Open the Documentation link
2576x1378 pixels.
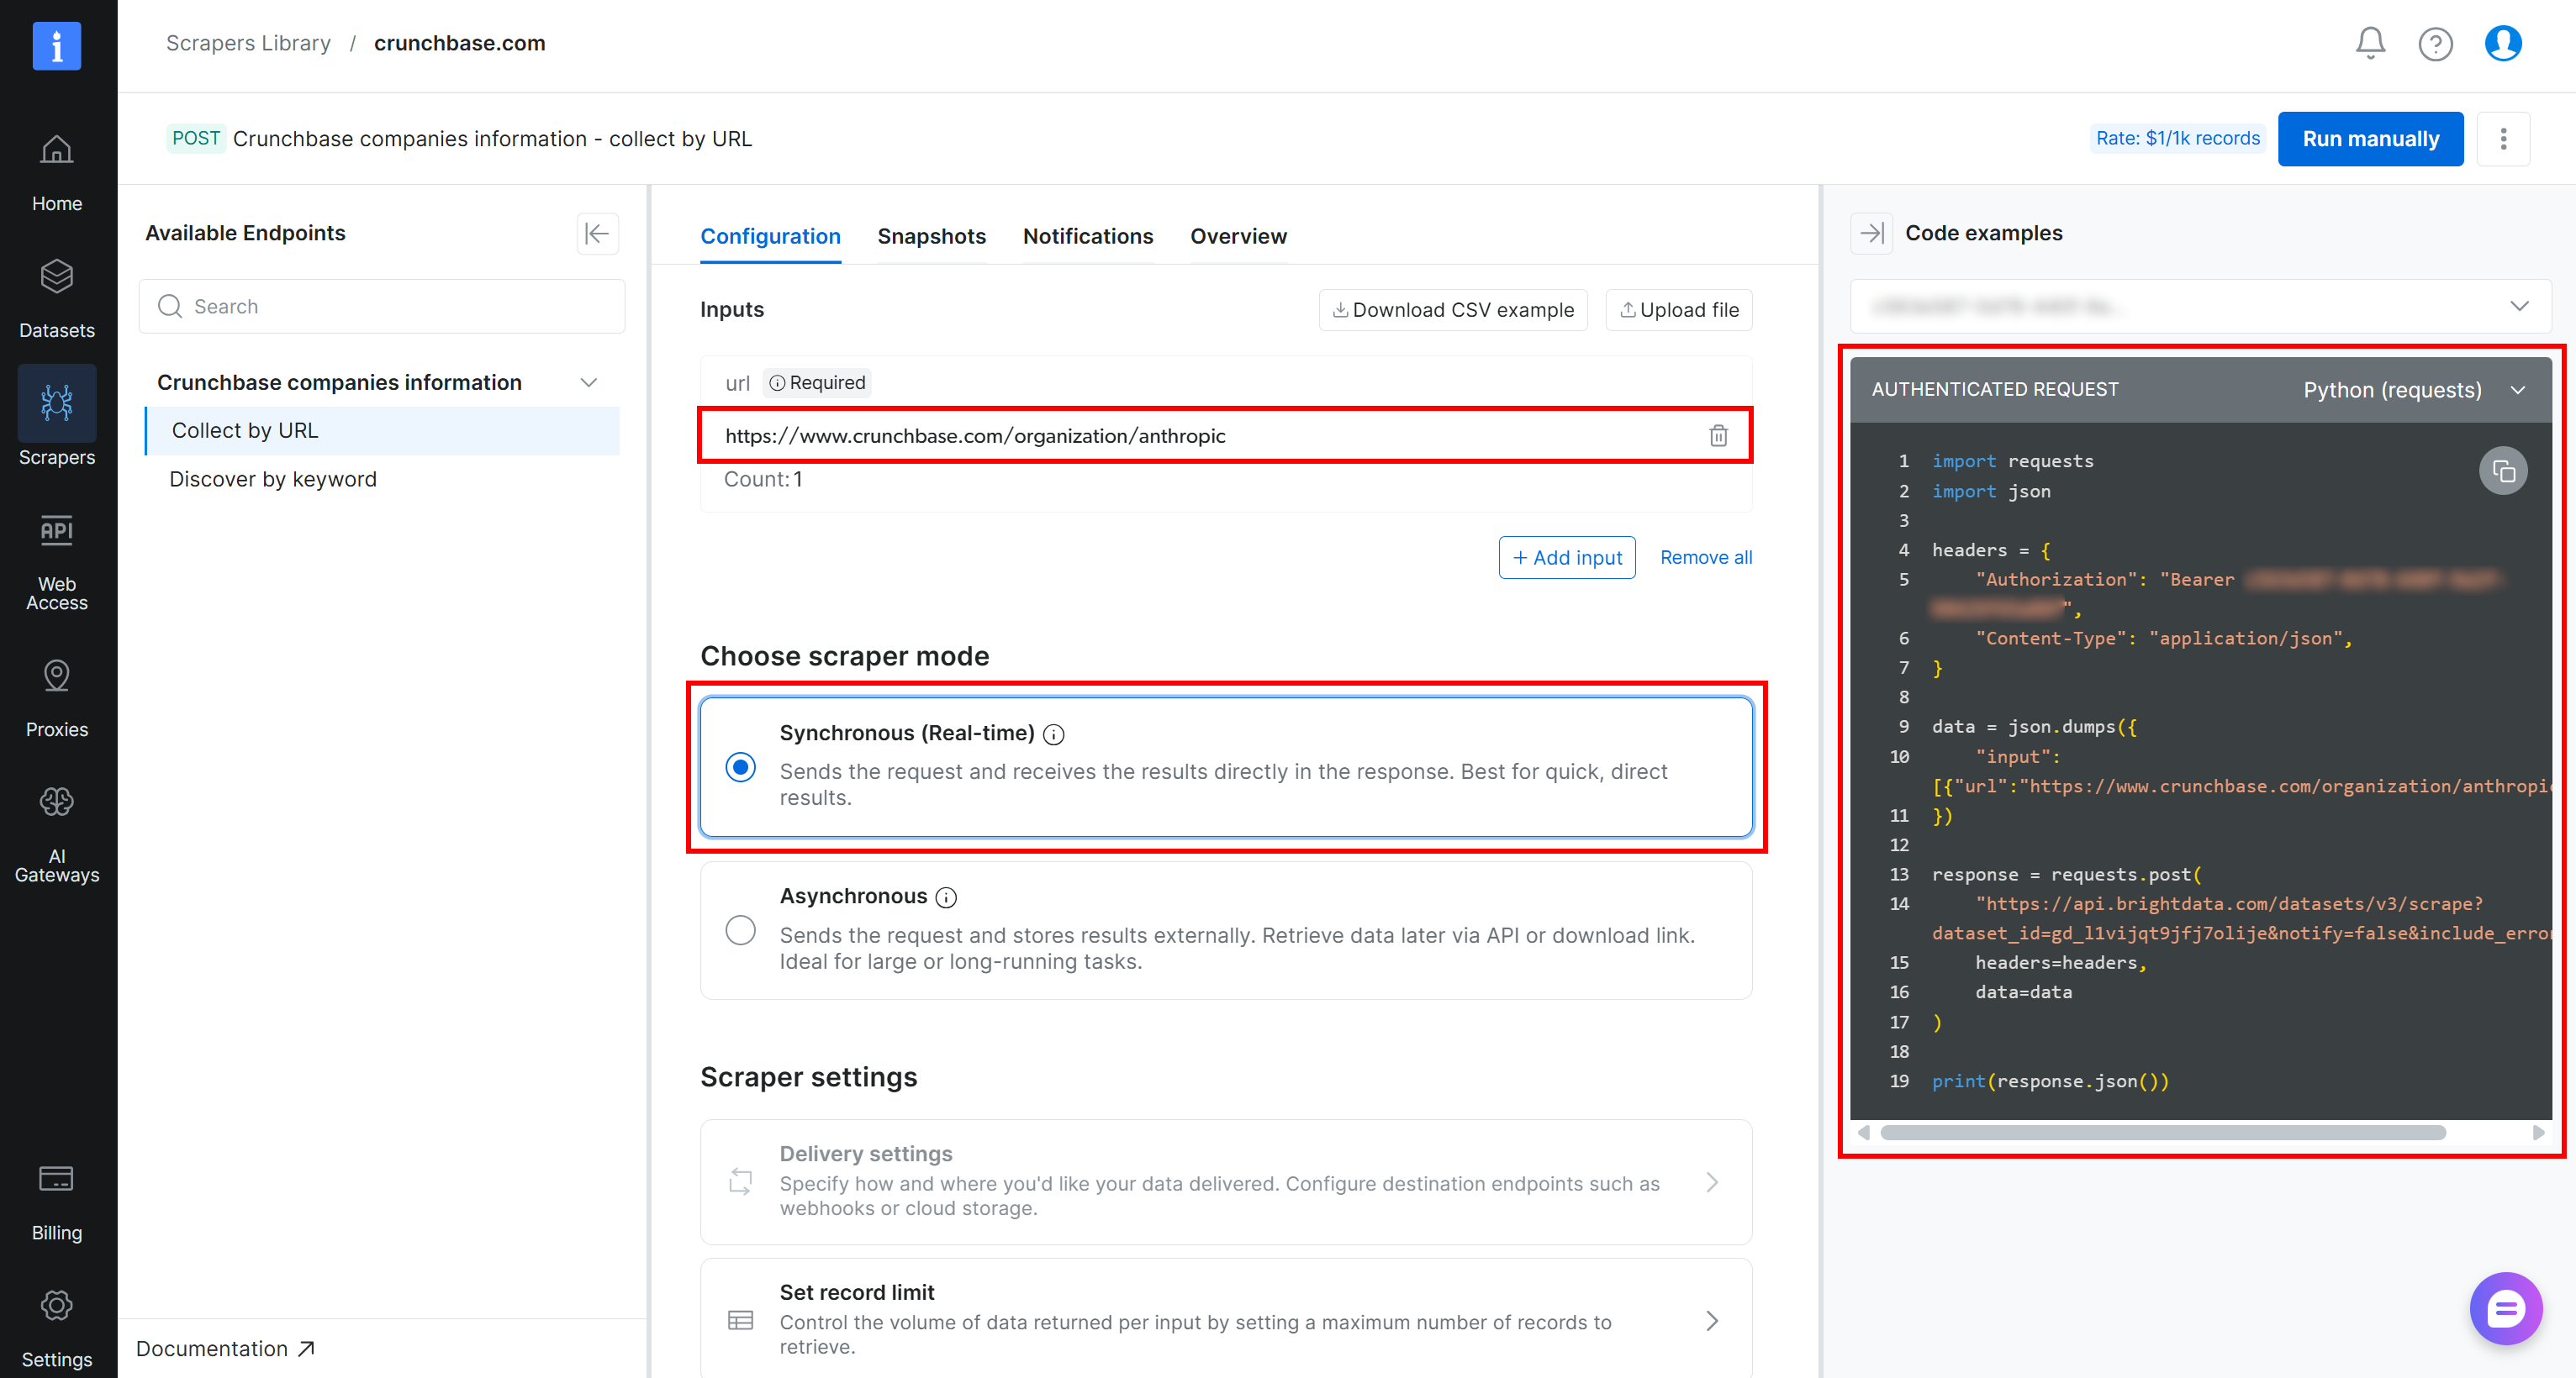[226, 1349]
